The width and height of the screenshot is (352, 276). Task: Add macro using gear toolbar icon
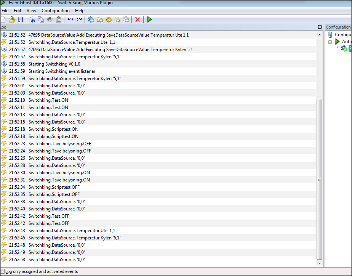coord(109,19)
